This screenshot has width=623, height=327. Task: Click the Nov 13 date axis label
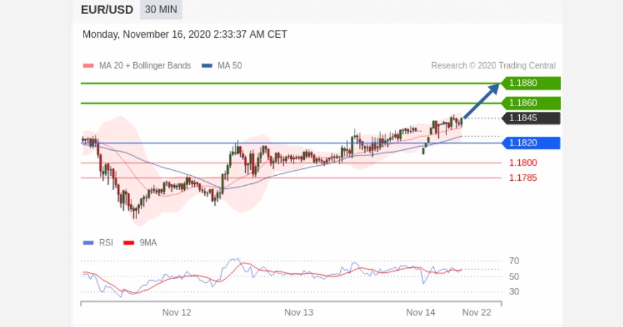point(299,313)
